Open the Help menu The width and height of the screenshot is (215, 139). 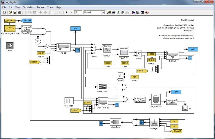(x=58, y=7)
